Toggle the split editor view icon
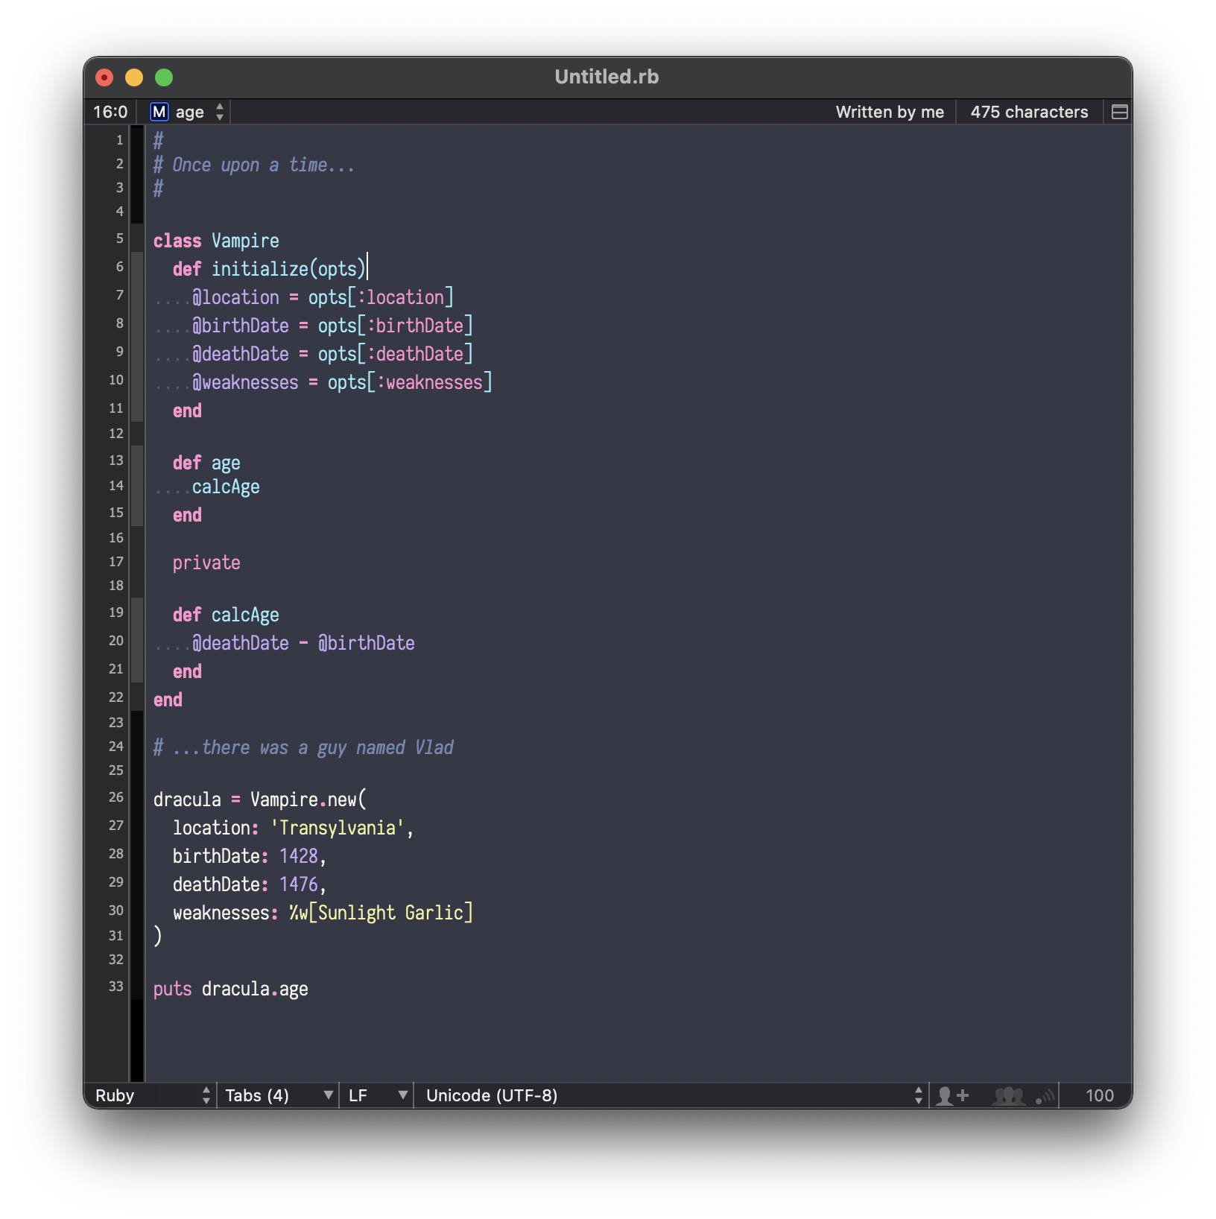This screenshot has height=1219, width=1216. (1118, 112)
